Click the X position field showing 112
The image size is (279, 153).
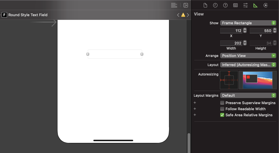[231, 31]
